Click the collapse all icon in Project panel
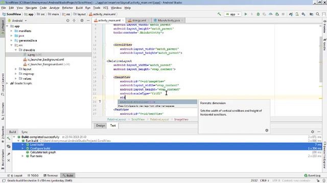Viewport: 327px width, 183px height. [74, 20]
